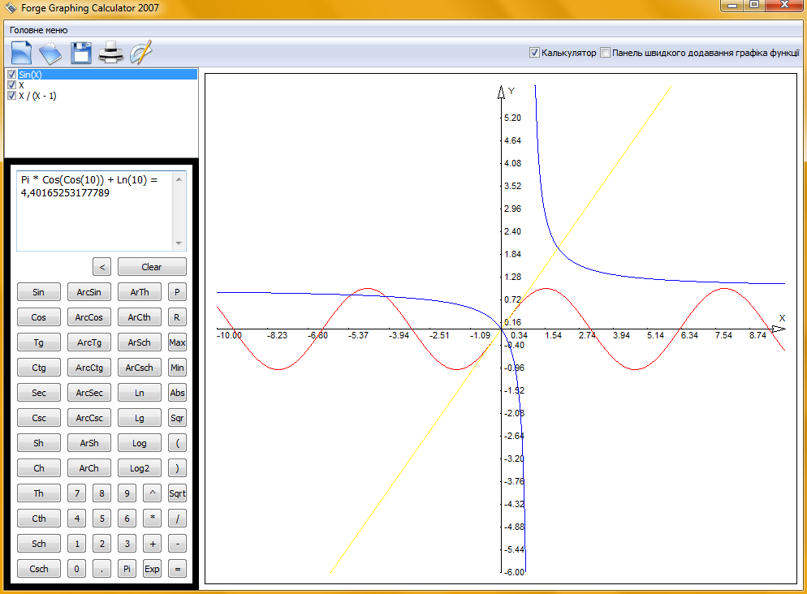
Task: Insert the ArcSec function
Action: (x=89, y=393)
